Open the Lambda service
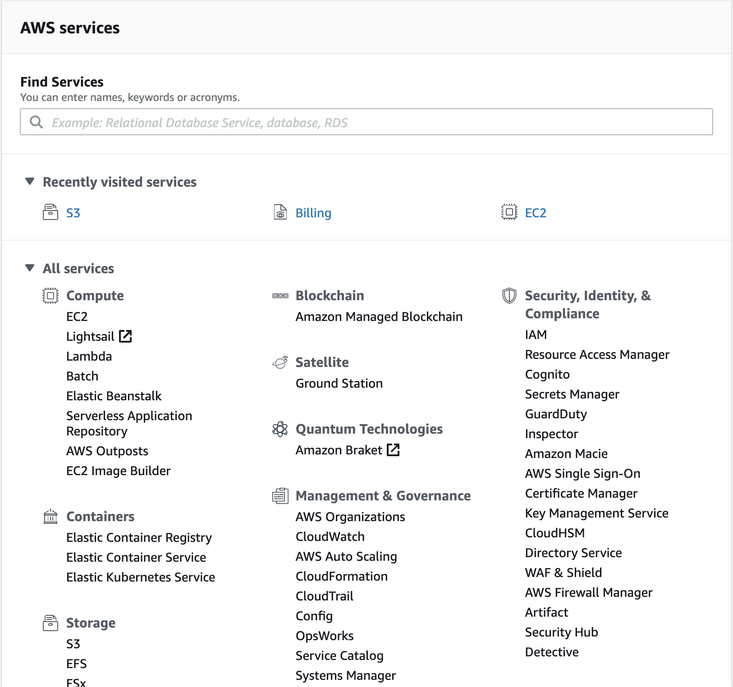 coord(89,356)
